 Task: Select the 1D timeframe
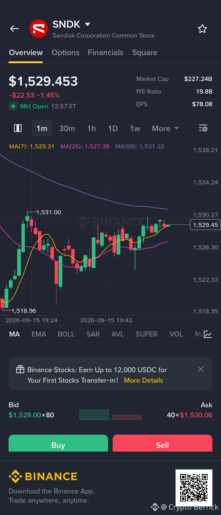[x=113, y=128]
